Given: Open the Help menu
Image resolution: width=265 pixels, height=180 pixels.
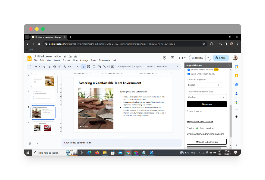Looking at the screenshot, I should (115, 60).
